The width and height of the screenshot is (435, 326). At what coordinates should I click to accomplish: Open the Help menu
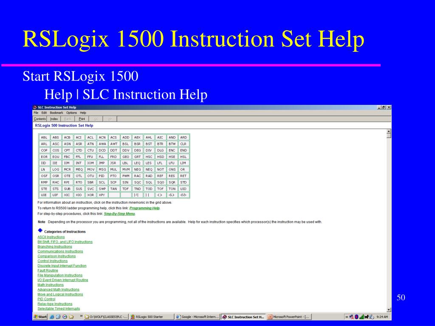83,113
